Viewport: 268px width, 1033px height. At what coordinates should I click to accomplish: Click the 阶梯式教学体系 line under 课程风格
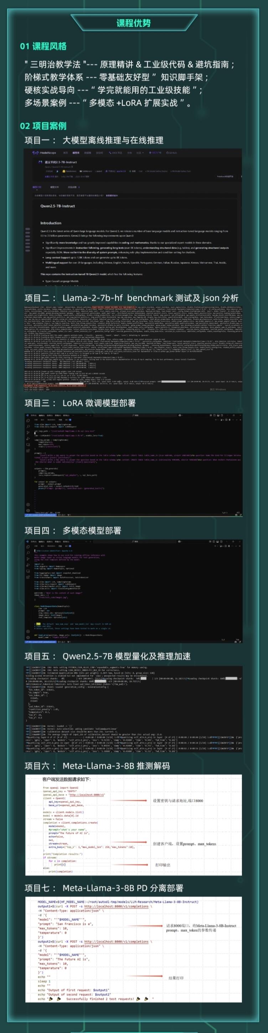[x=116, y=77]
